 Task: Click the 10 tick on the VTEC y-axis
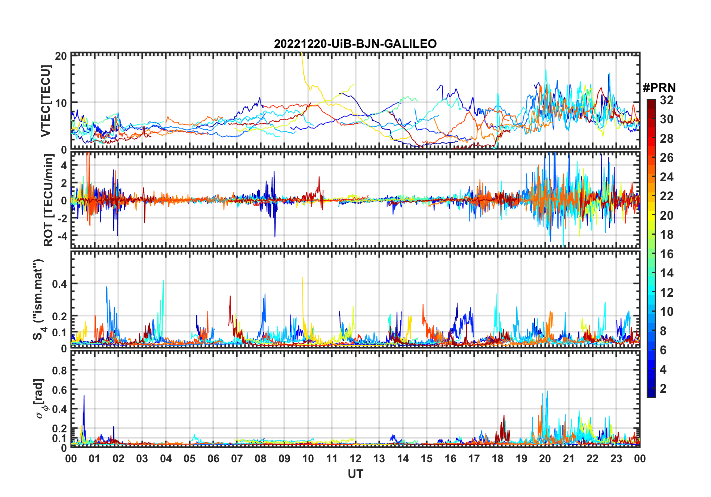[61, 103]
